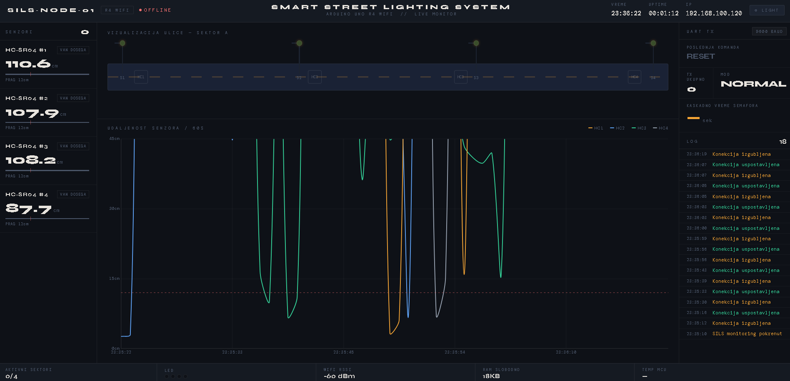Click the third street lamp icon
This screenshot has height=381, width=790.
coord(476,43)
